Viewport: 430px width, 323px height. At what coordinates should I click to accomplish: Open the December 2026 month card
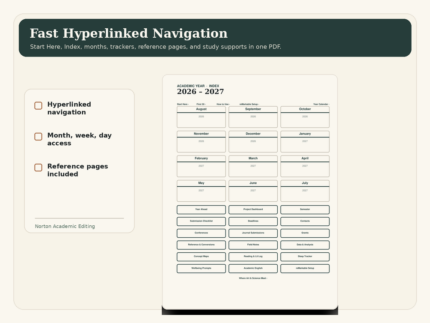[253, 141]
